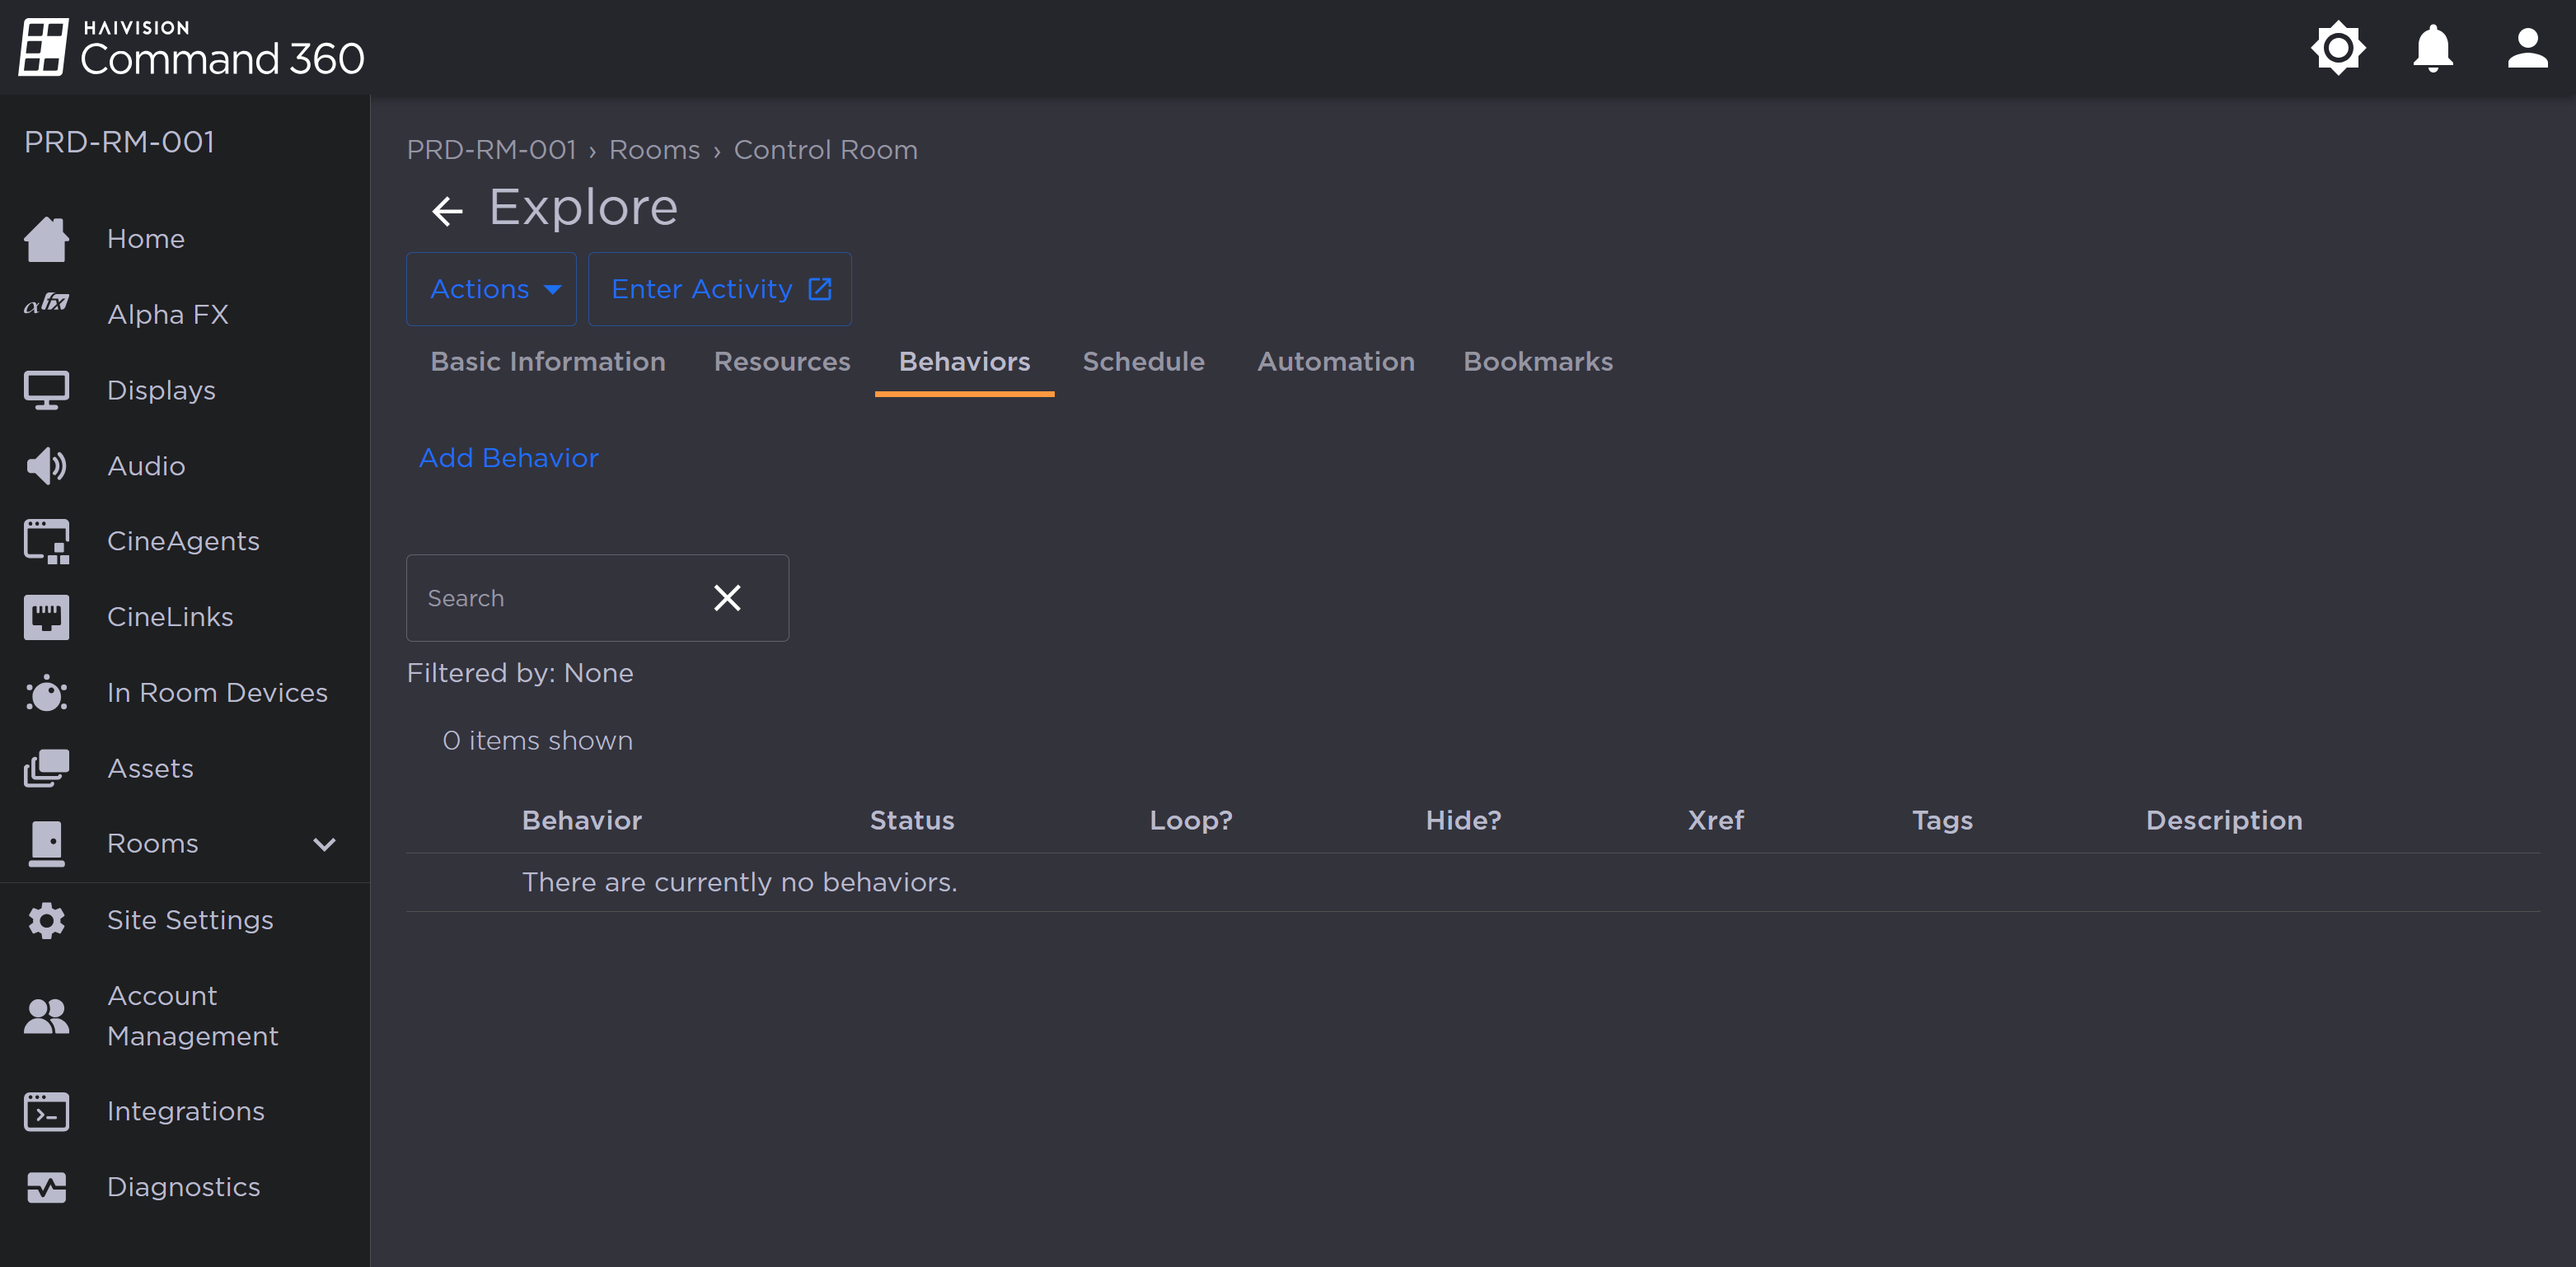Clear the search field with the X
The height and width of the screenshot is (1267, 2576).
point(727,597)
